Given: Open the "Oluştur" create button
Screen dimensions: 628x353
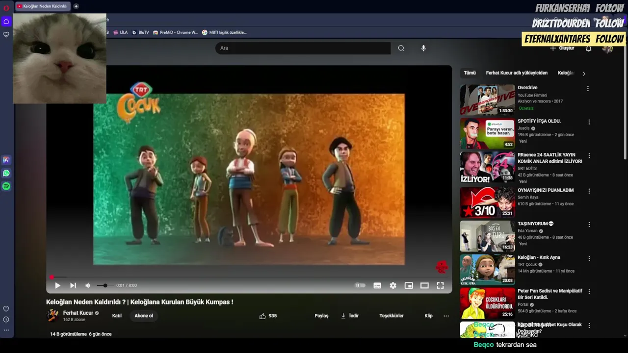Looking at the screenshot, I should (x=562, y=48).
